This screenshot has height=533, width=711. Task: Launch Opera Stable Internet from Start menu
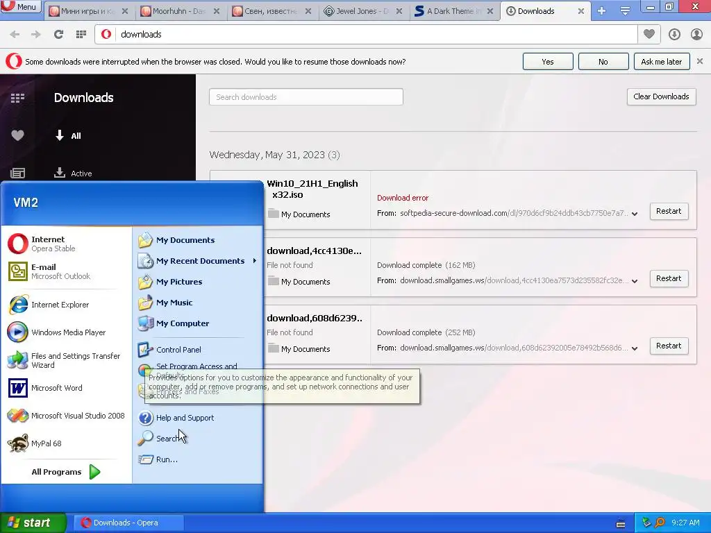[x=66, y=244]
